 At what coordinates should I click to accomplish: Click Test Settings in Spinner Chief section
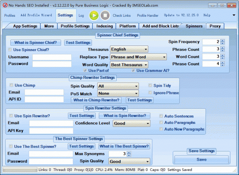click(78, 42)
